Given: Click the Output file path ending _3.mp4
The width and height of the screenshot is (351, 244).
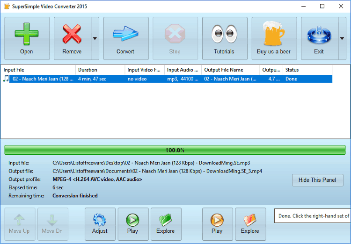Looking at the screenshot, I should coord(157,171).
